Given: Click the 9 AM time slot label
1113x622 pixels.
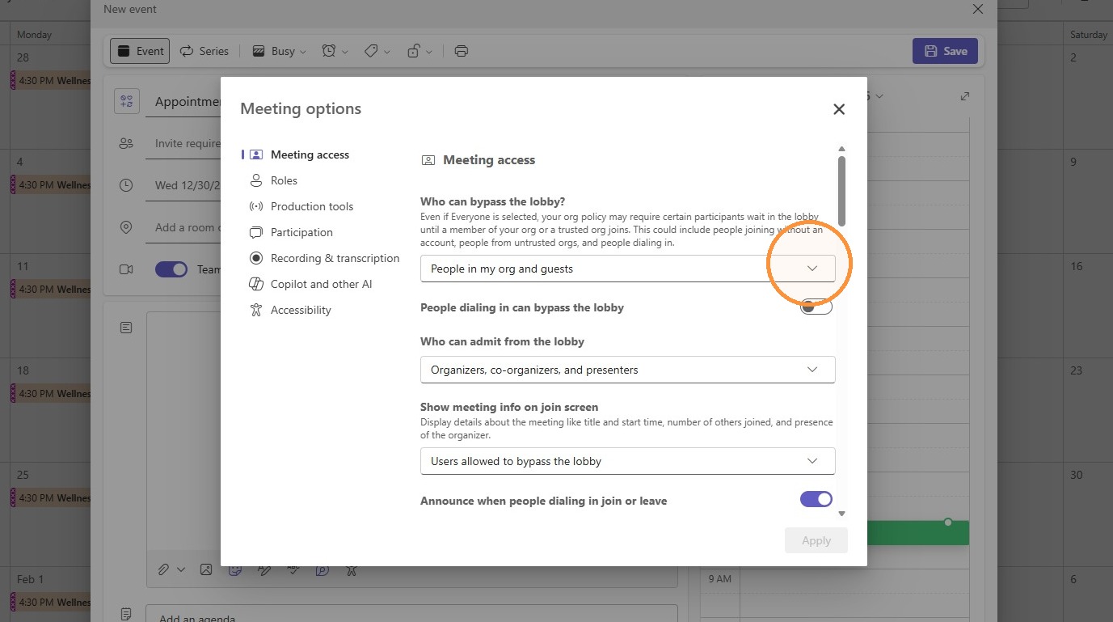Looking at the screenshot, I should [719, 579].
